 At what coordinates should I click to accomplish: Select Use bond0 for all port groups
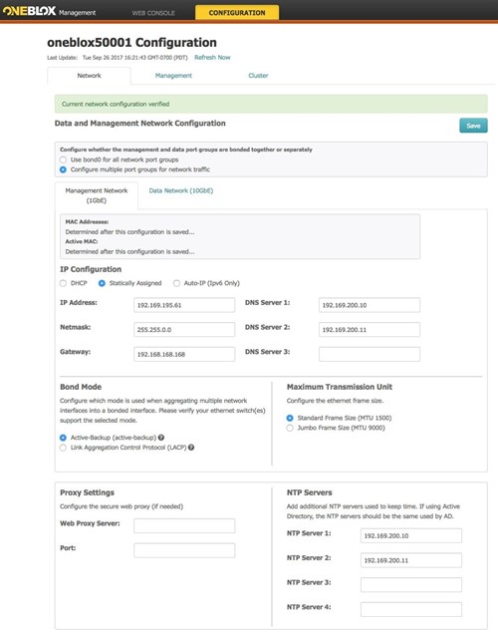63,159
